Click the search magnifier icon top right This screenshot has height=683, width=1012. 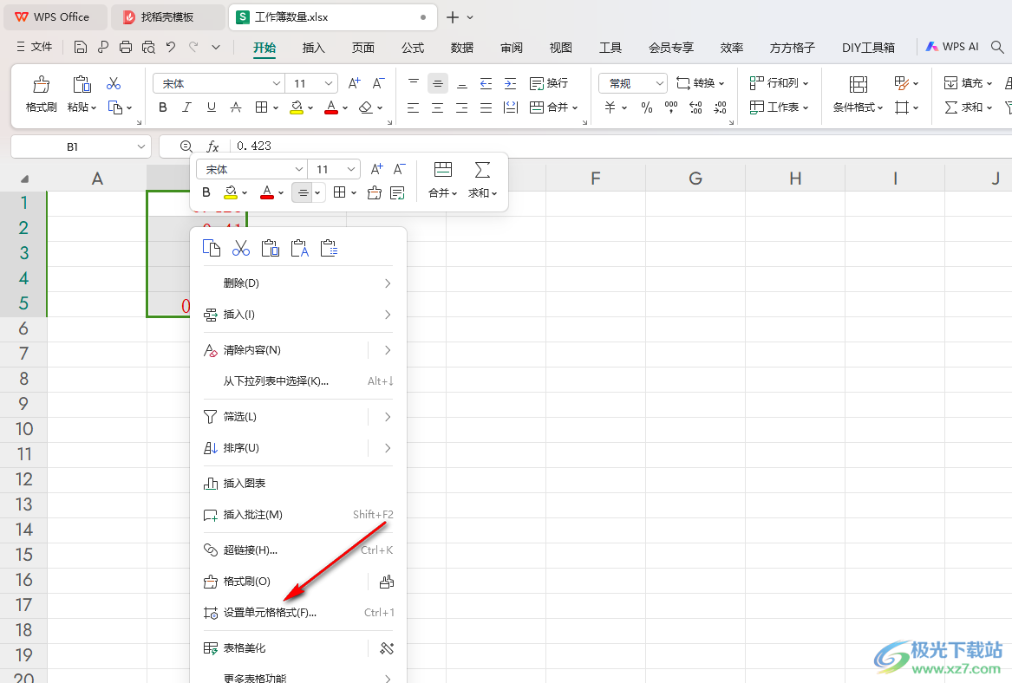click(x=997, y=47)
